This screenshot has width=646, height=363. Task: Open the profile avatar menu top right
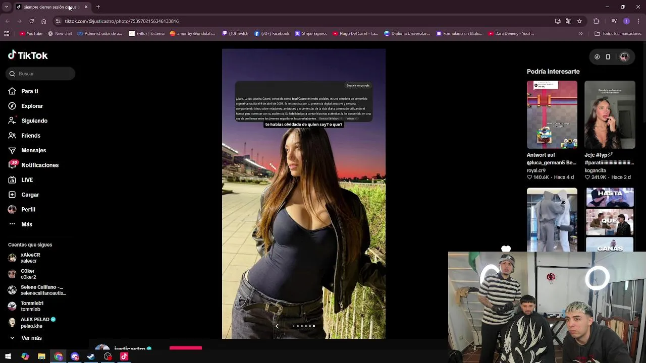pyautogui.click(x=624, y=57)
